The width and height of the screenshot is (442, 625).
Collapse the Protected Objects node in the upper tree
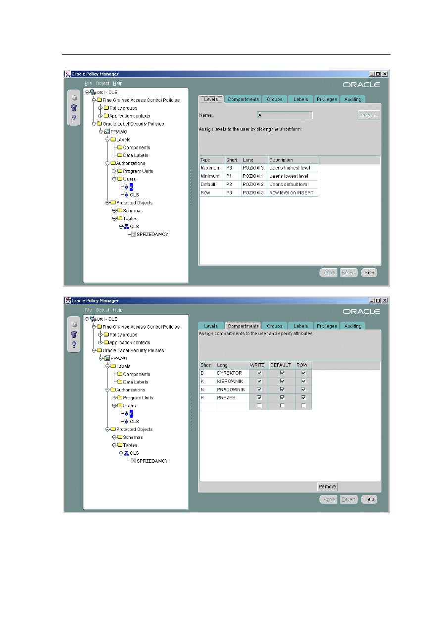[x=107, y=202]
